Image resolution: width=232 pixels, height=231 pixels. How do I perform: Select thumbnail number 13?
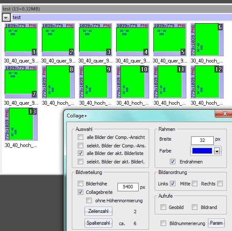[21, 124]
